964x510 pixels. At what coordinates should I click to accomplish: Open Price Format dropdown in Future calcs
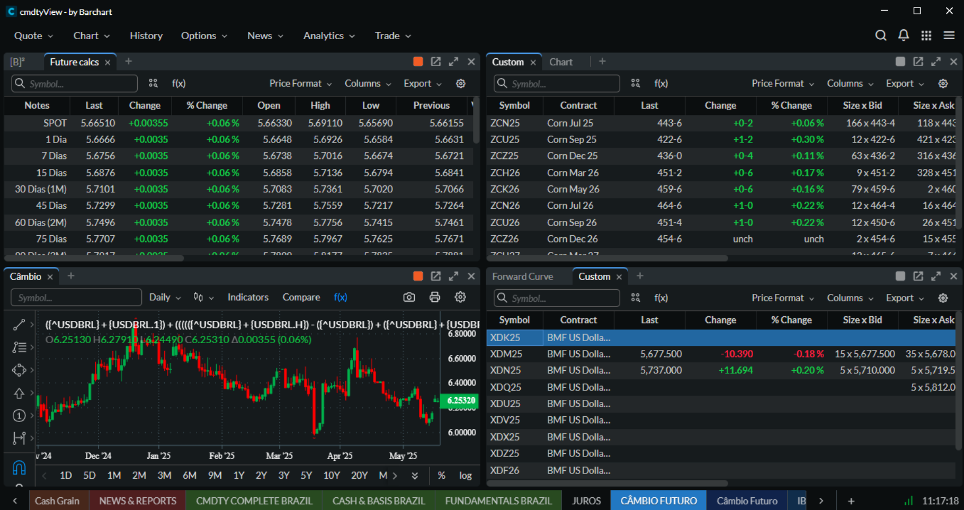(300, 83)
